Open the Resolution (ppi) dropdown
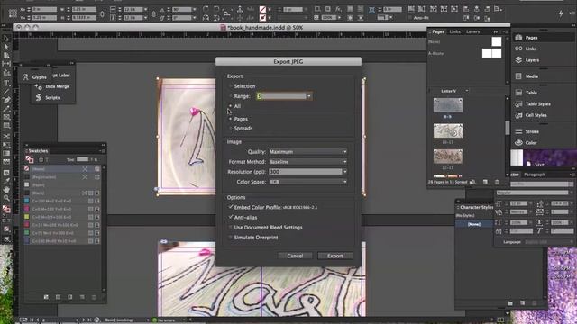Viewport: 577px width, 324px height. (x=344, y=172)
